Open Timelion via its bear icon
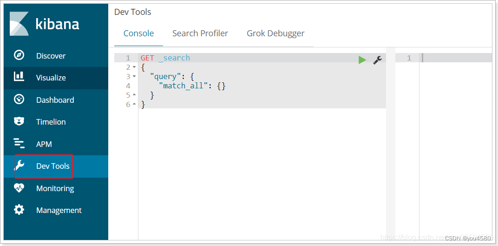Viewport: 498px width, 246px height. coord(19,121)
